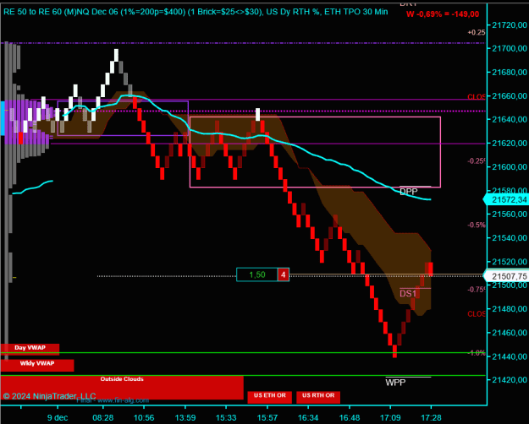Click the 08:28 time axis label

pyautogui.click(x=103, y=418)
